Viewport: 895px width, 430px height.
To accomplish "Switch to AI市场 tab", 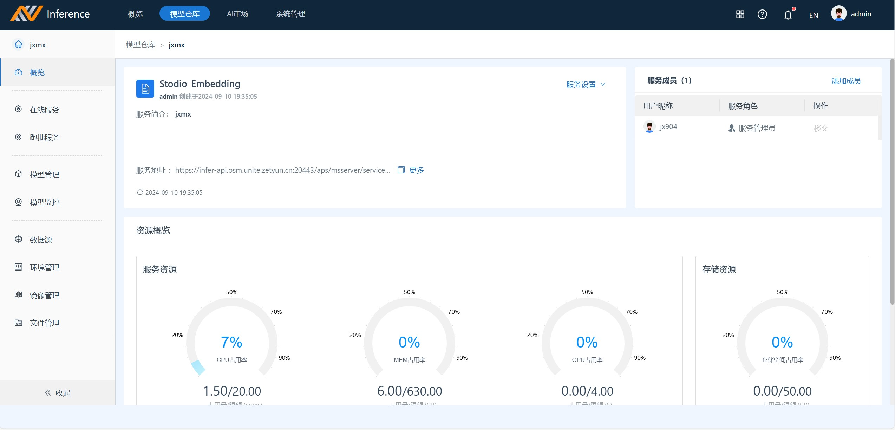I will (x=237, y=14).
